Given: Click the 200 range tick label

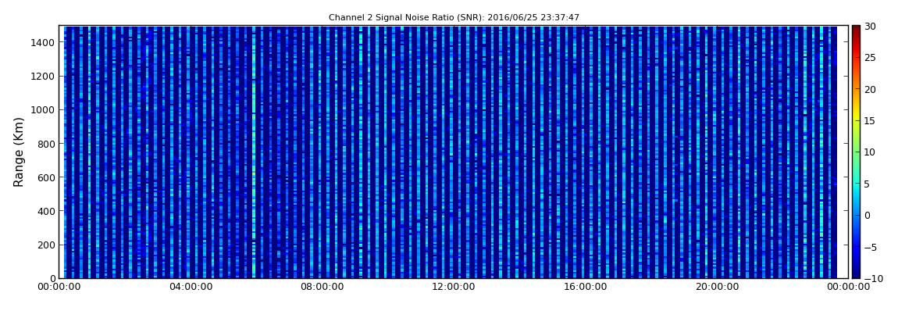Looking at the screenshot, I should (x=46, y=245).
